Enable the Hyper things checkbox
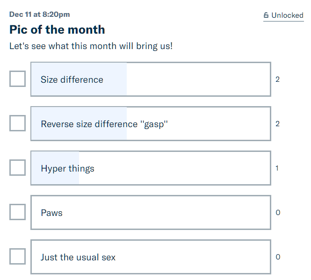This screenshot has width=311, height=280. (x=18, y=167)
